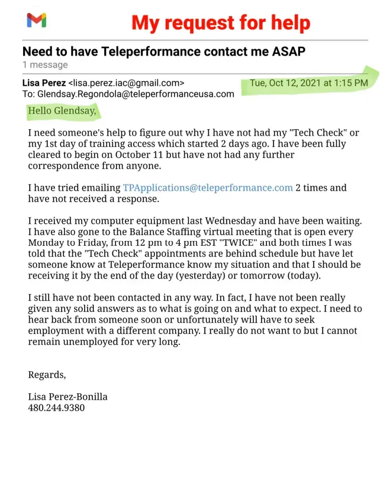Click the "To:" label before the recipient
Screen dimensions: 390x482
[29, 94]
